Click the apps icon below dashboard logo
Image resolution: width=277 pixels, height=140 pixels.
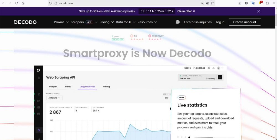point(39,78)
